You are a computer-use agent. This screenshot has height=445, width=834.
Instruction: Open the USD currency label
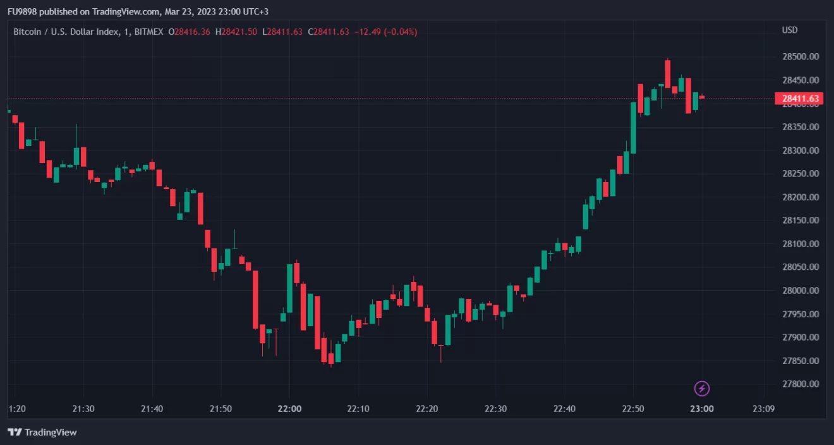pyautogui.click(x=790, y=30)
